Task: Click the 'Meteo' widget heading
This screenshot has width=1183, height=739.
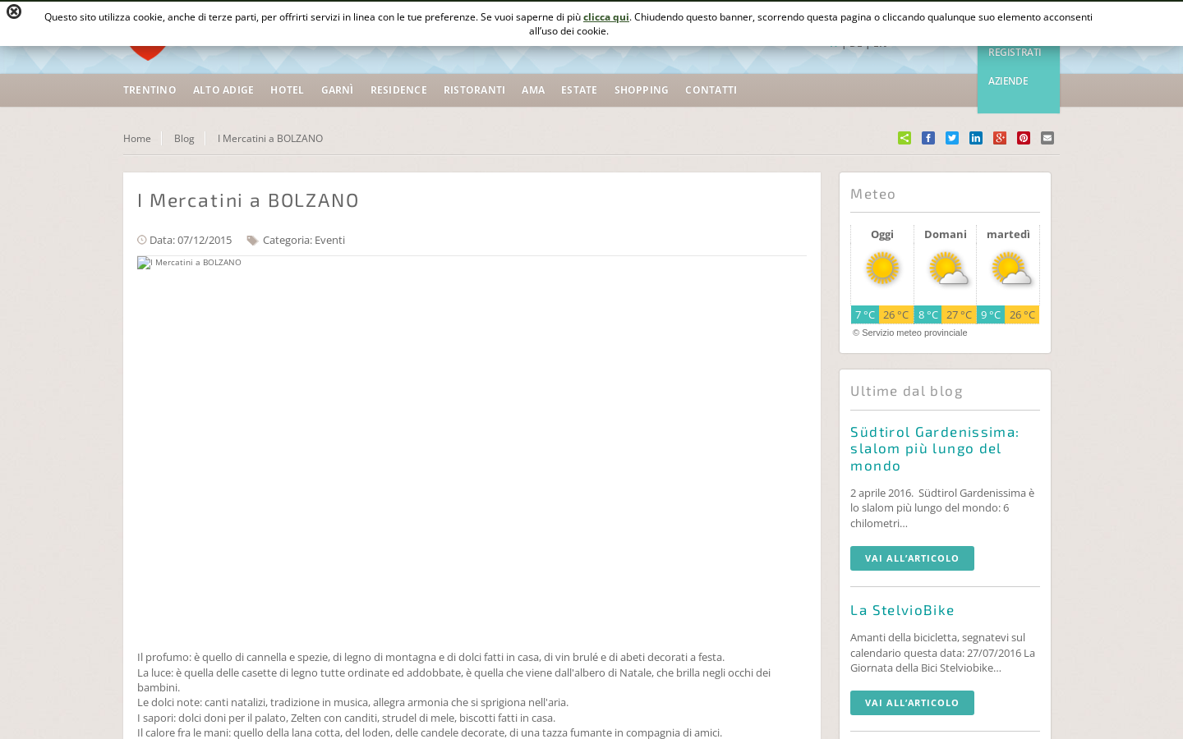Action: (873, 194)
